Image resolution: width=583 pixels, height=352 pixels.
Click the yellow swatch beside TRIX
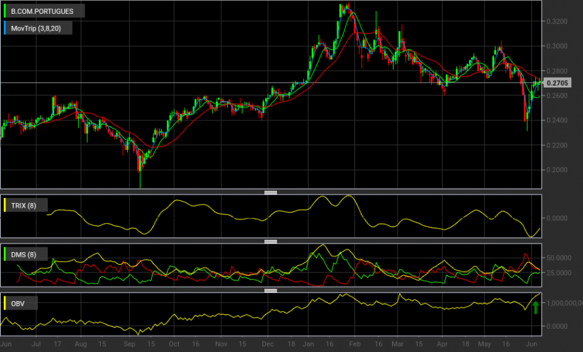coord(5,205)
